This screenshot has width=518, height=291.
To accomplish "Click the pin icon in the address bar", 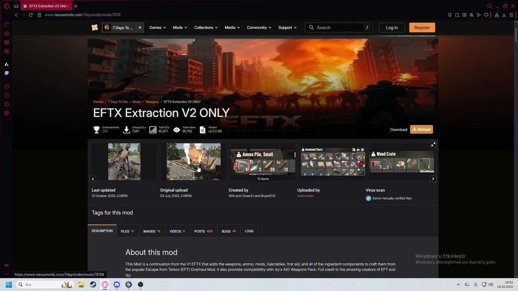I will pos(450,15).
